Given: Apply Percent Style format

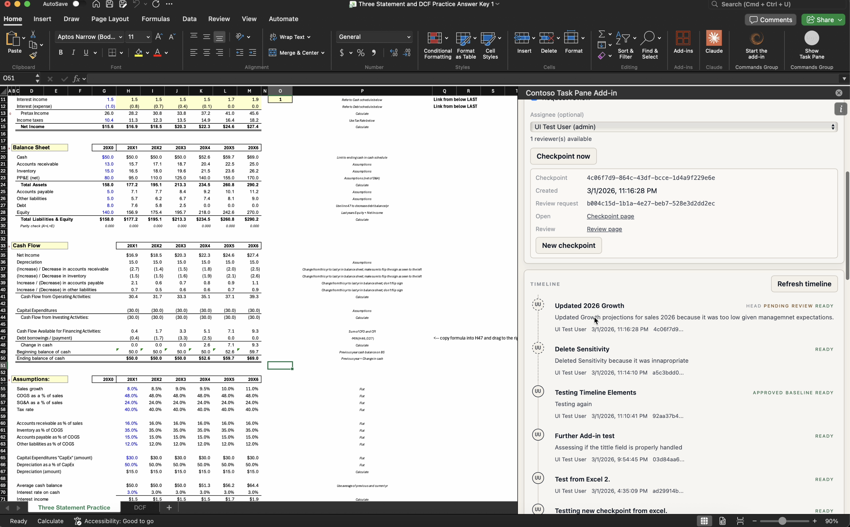Looking at the screenshot, I should (x=361, y=53).
